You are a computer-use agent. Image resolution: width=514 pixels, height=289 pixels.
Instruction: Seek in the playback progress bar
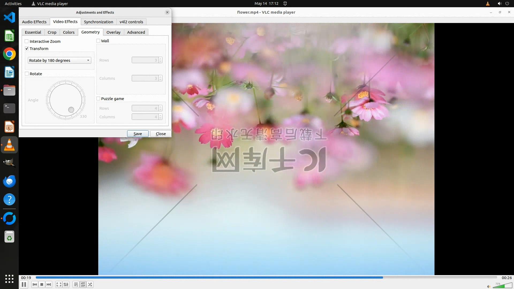pos(266,277)
